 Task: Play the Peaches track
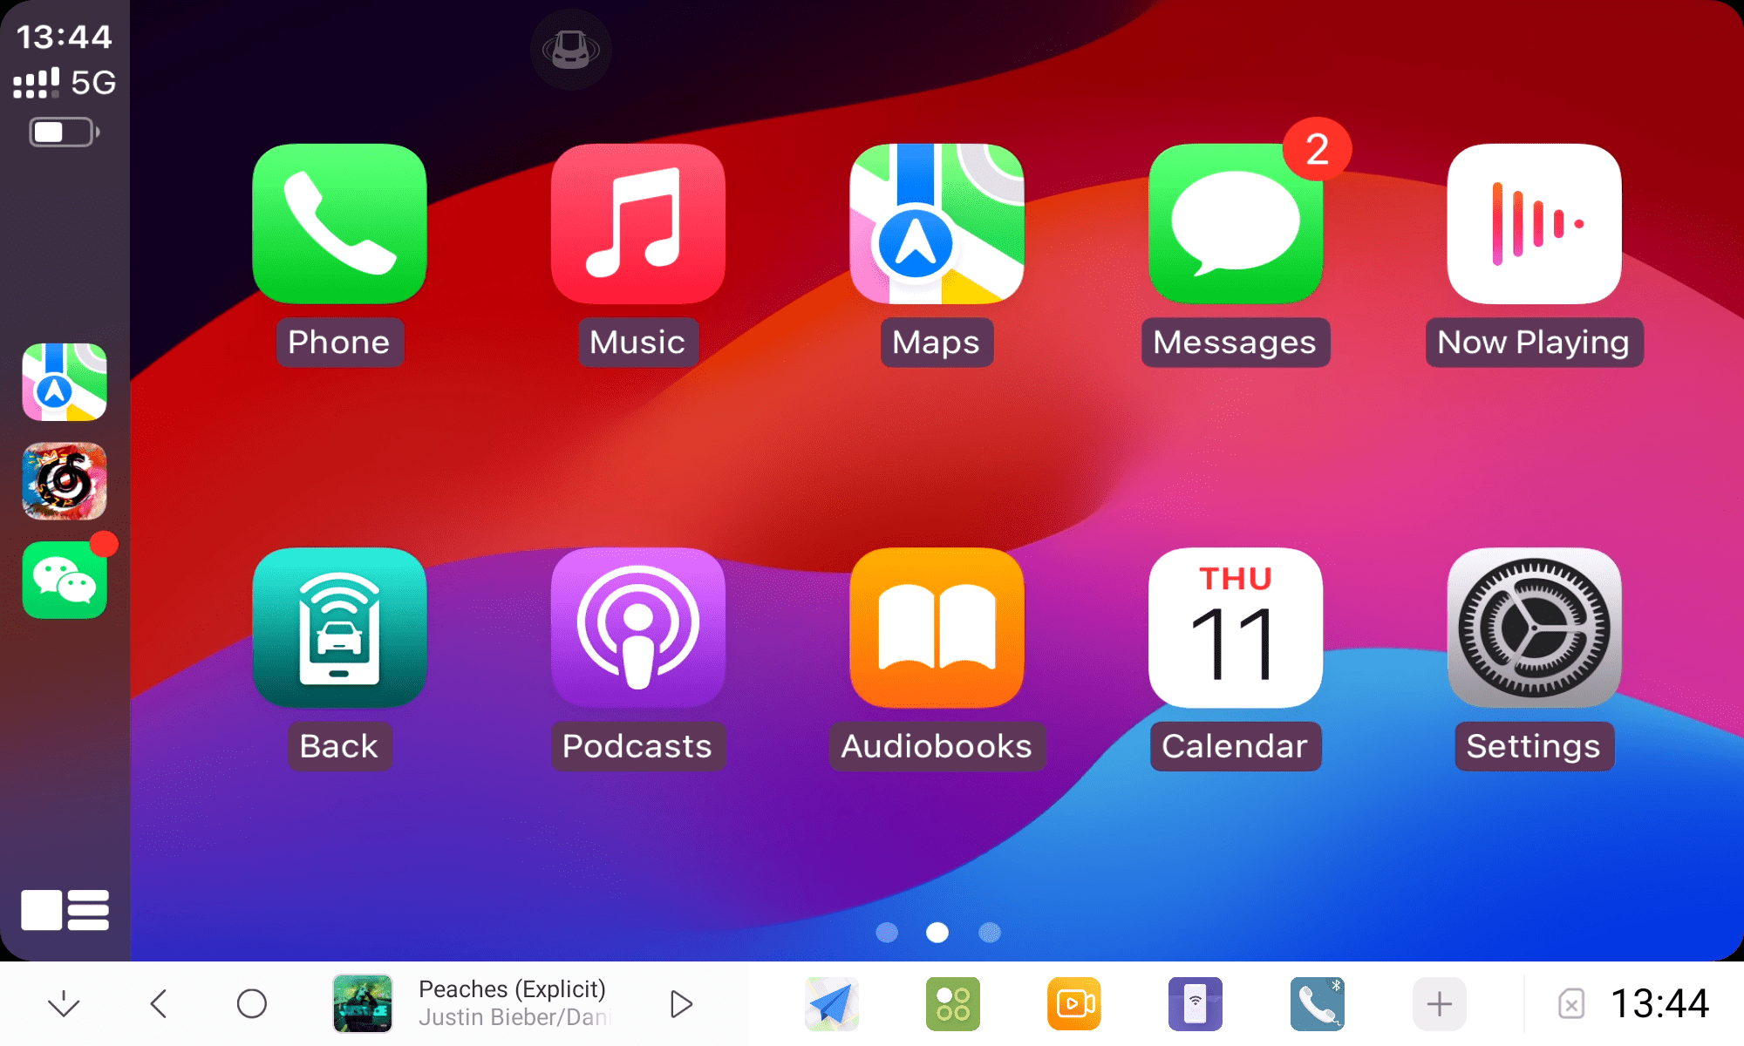(x=681, y=1004)
